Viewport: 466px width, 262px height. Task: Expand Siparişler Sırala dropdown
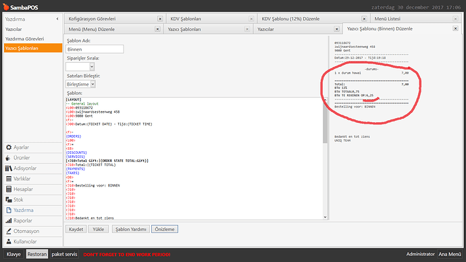click(92, 67)
